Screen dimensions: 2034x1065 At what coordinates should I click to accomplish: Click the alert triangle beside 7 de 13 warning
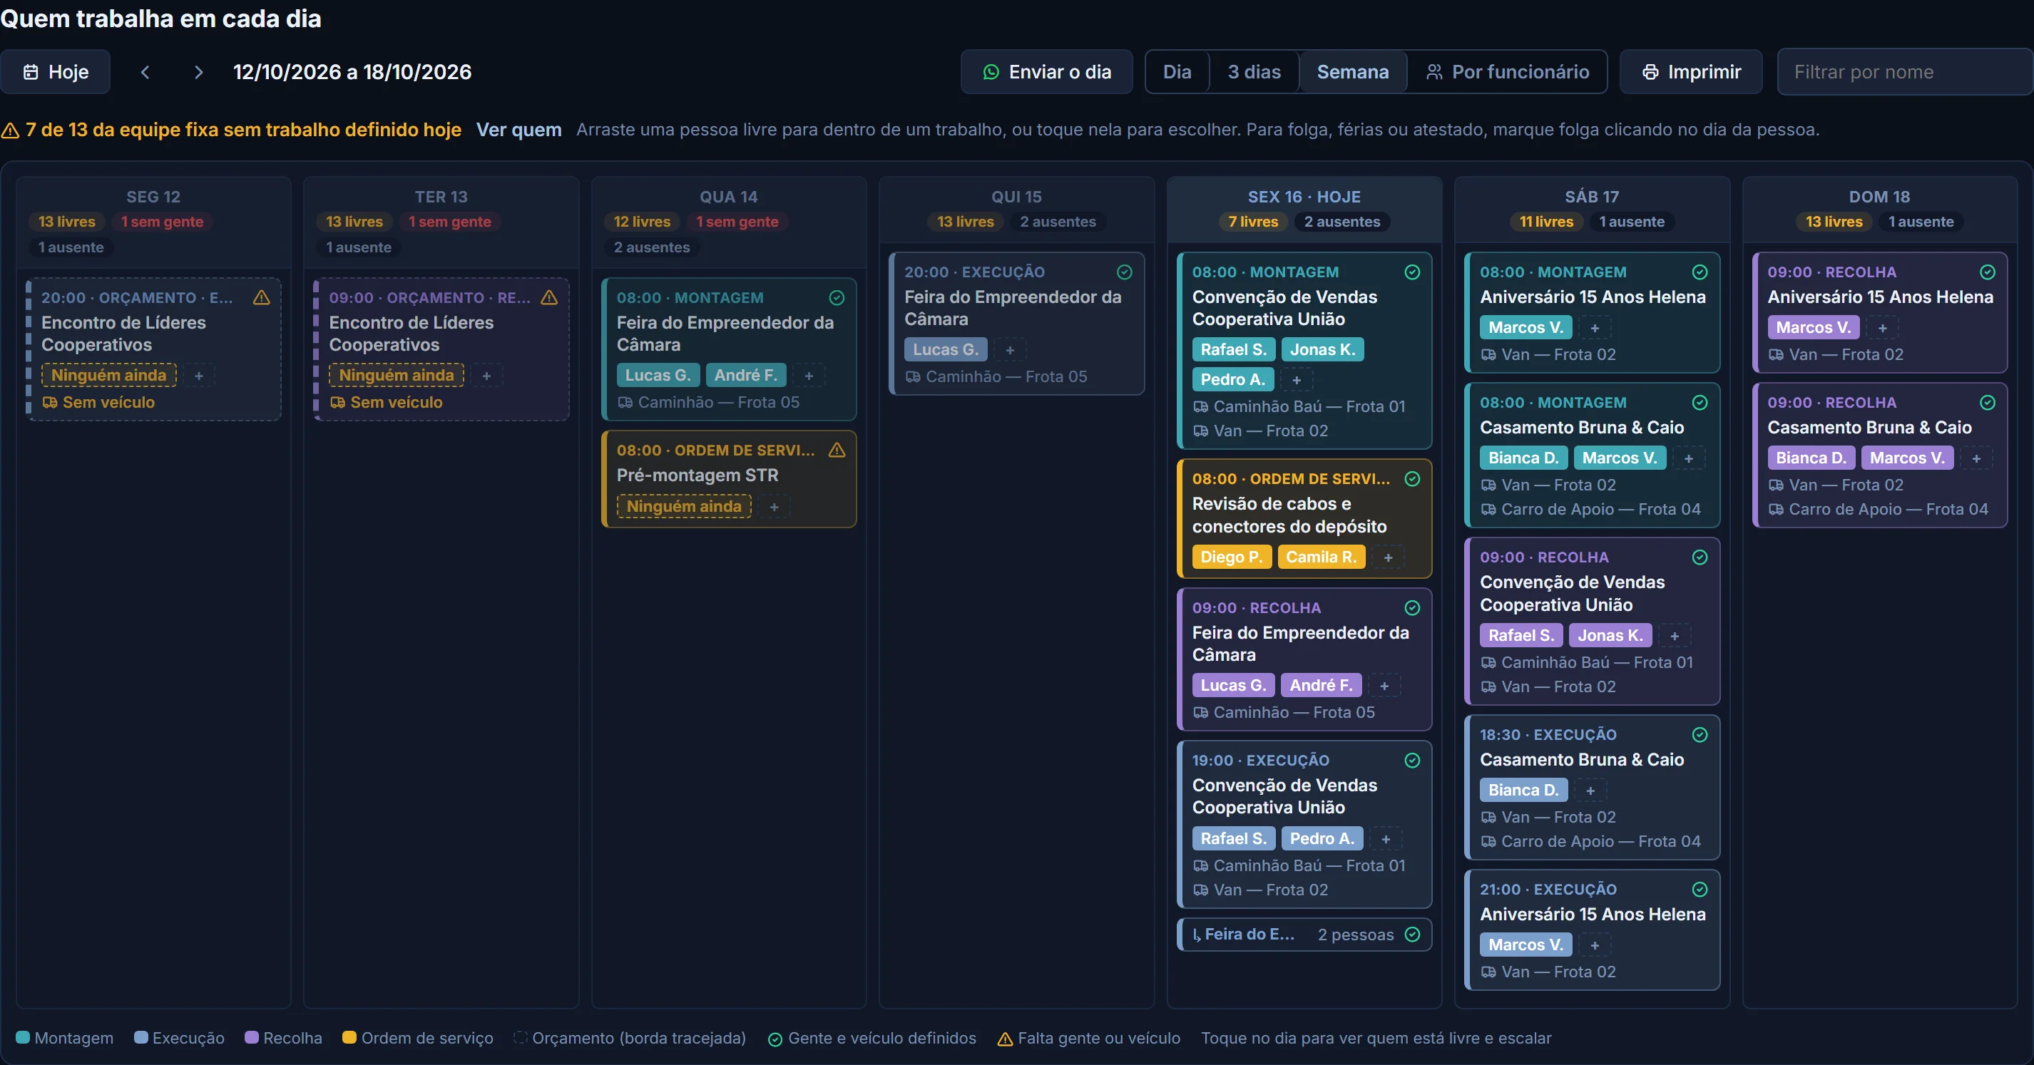(10, 130)
